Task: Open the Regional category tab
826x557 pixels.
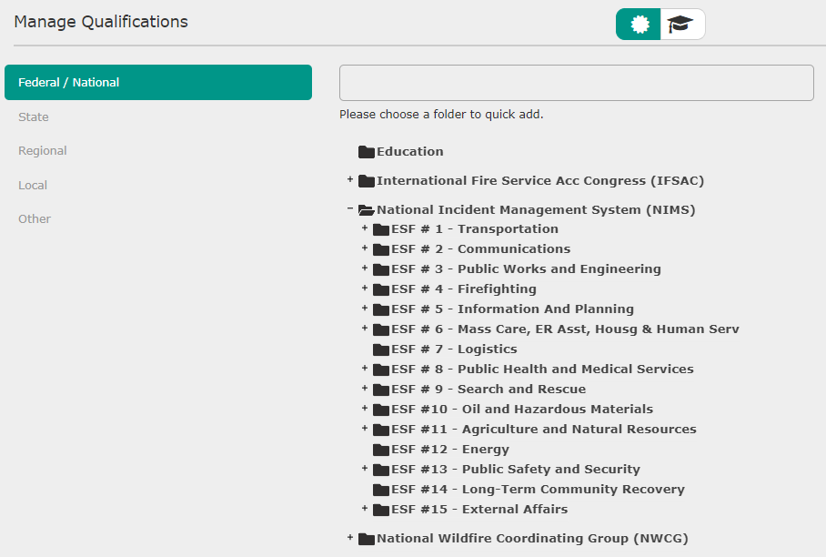Action: 43,151
